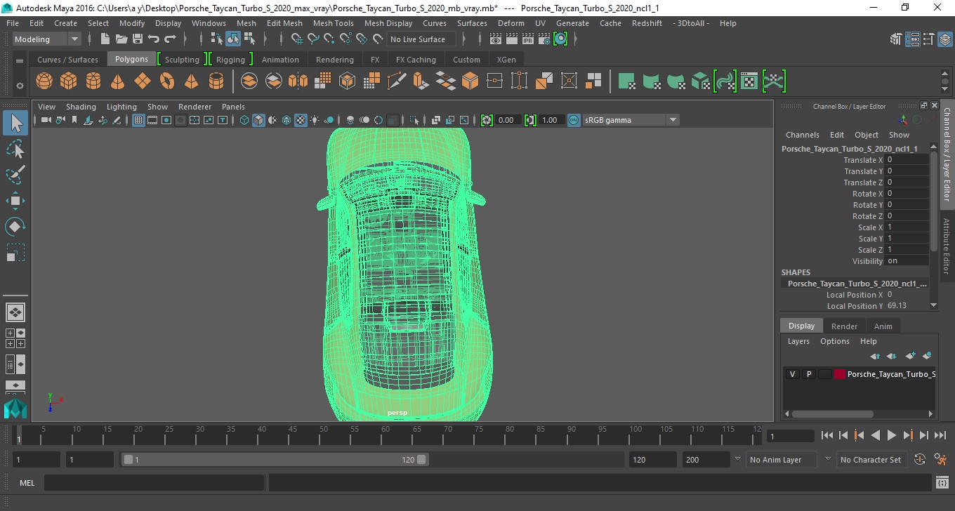This screenshot has height=511, width=955.
Task: Select the Paint Selection tool in the toolbox
Action: click(15, 175)
